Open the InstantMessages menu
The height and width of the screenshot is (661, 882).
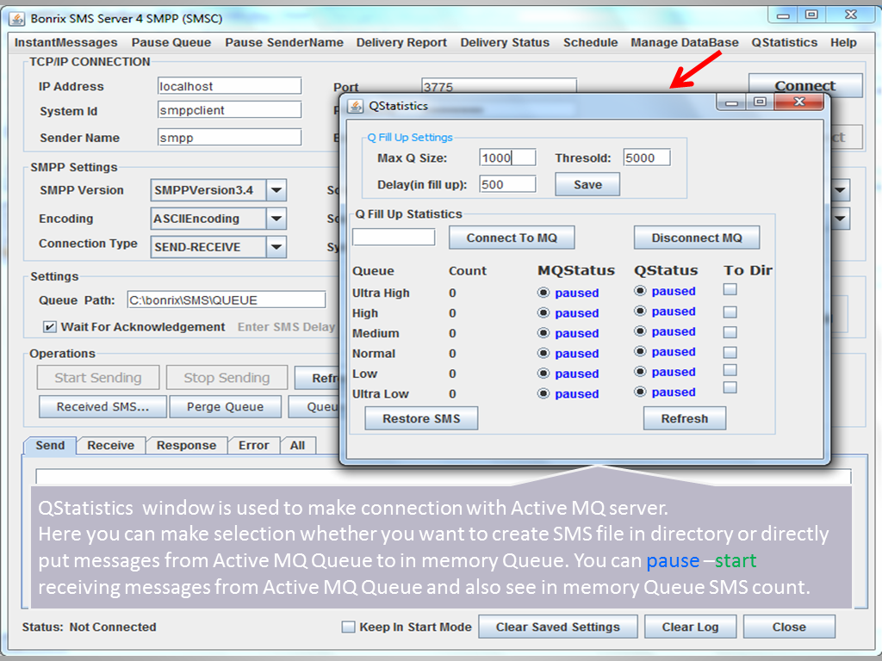pyautogui.click(x=65, y=43)
